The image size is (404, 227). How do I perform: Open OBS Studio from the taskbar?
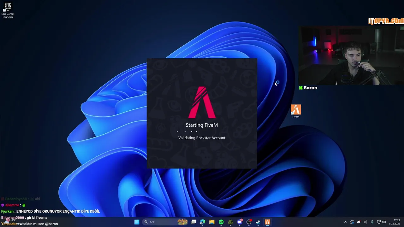click(249, 222)
